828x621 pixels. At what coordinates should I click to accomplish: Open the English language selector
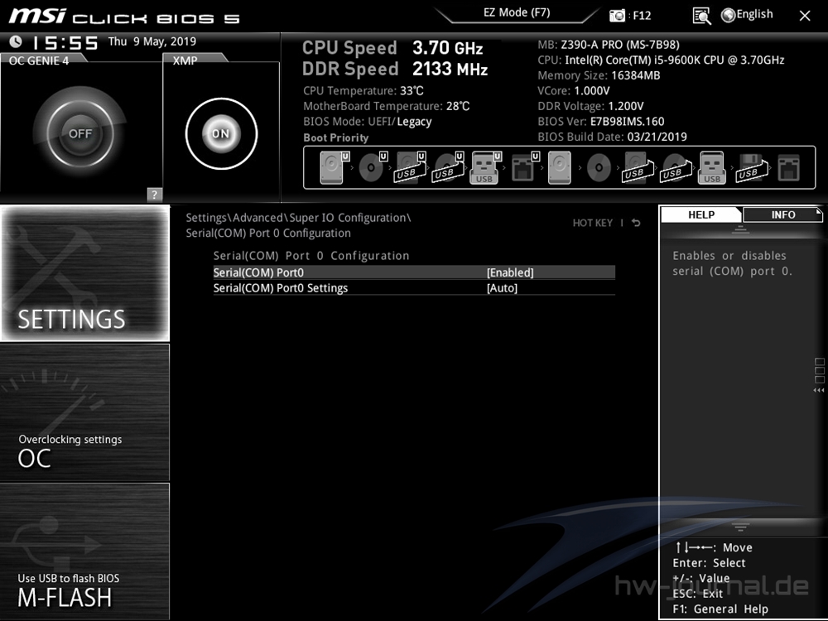747,15
